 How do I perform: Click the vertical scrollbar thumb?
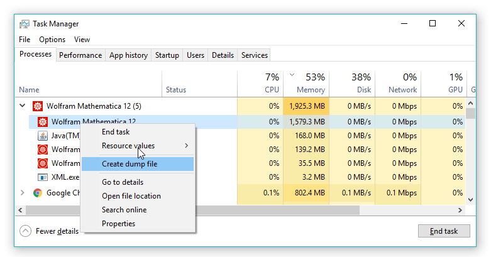[x=470, y=113]
